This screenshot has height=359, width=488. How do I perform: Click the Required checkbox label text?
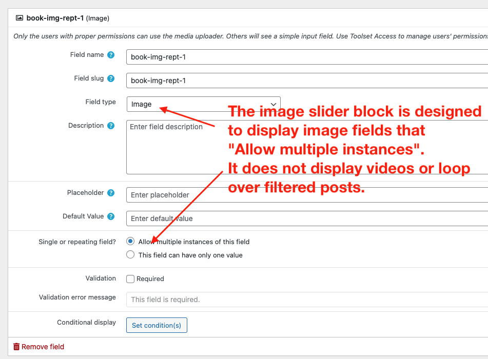point(150,279)
